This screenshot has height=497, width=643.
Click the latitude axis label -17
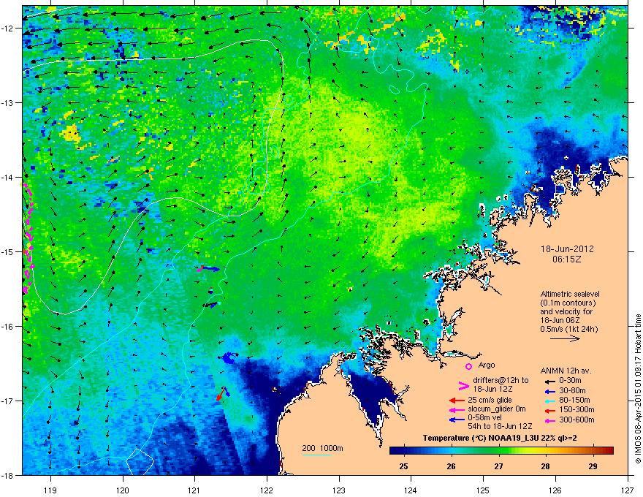point(7,401)
